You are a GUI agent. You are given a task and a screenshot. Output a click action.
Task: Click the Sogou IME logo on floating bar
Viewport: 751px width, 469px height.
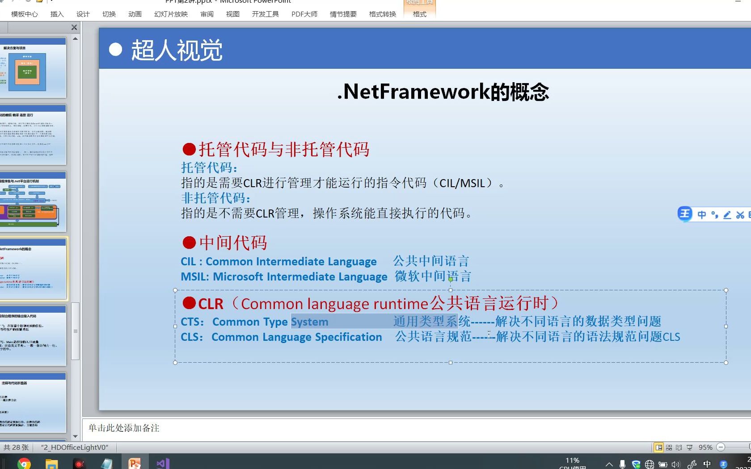[x=684, y=214]
